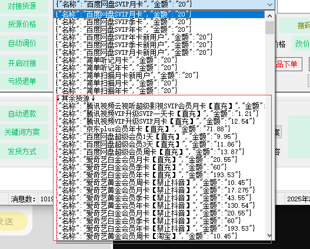Select 腾讯视频VIP升级SVIP一天卡 entry
This screenshot has width=310, height=249.
(x=159, y=114)
